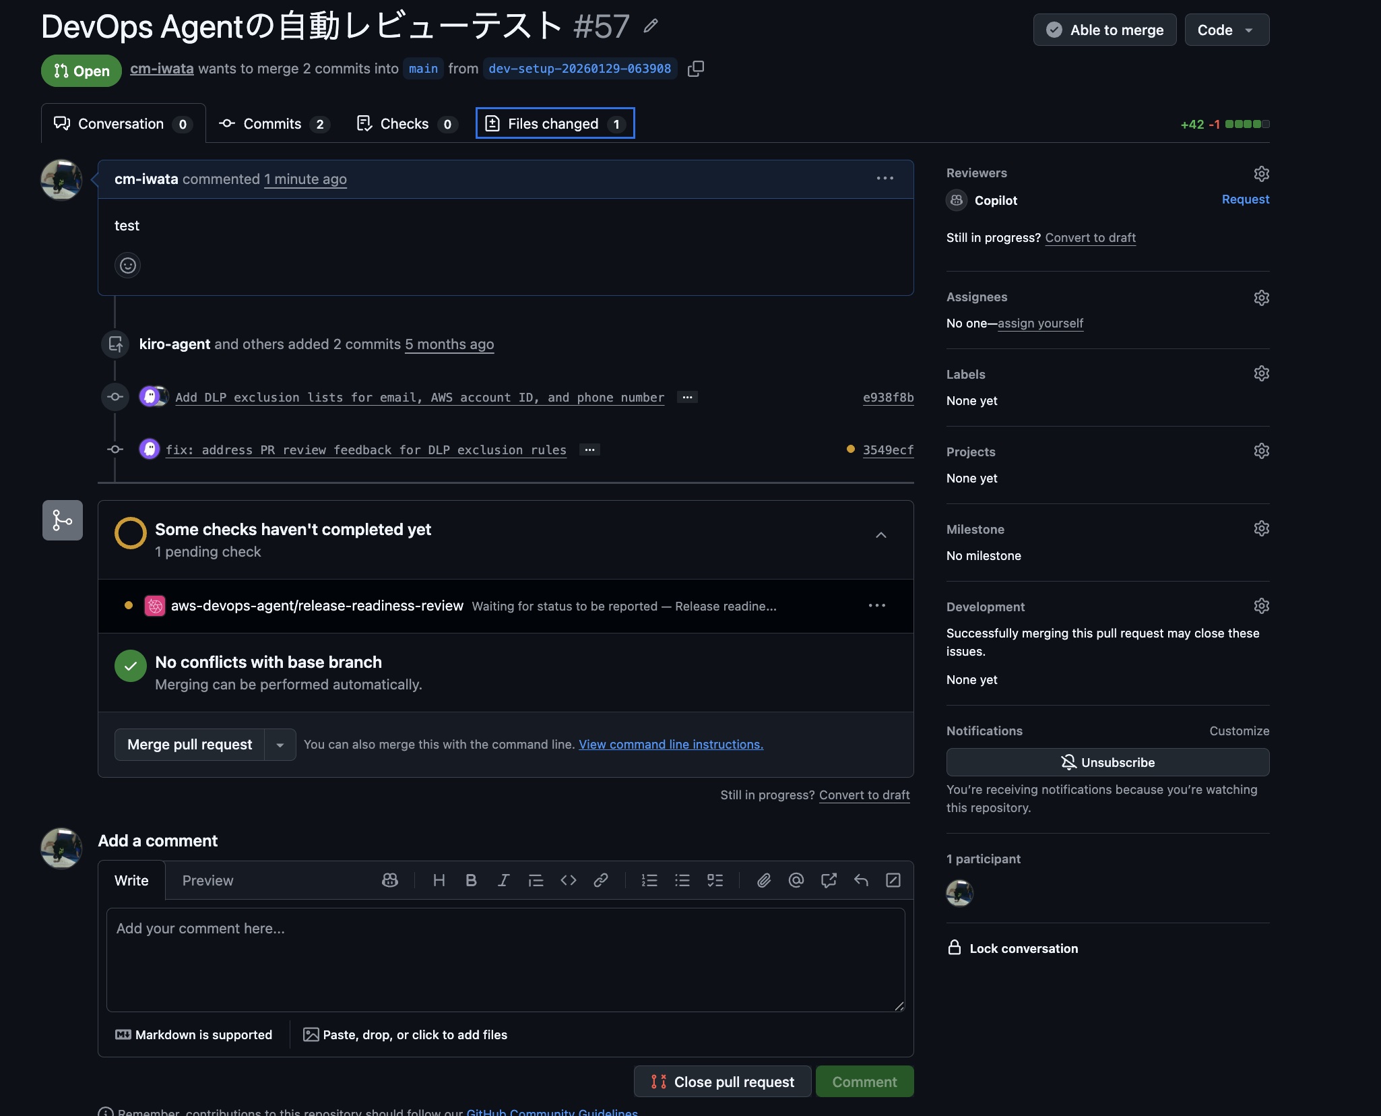
Task: Click Customize notifications link
Action: tap(1239, 731)
